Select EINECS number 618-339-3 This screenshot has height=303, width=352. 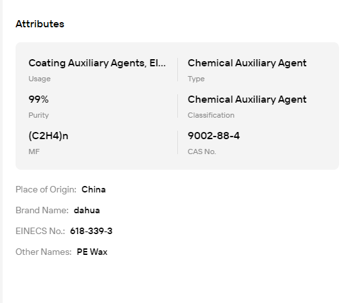point(91,231)
